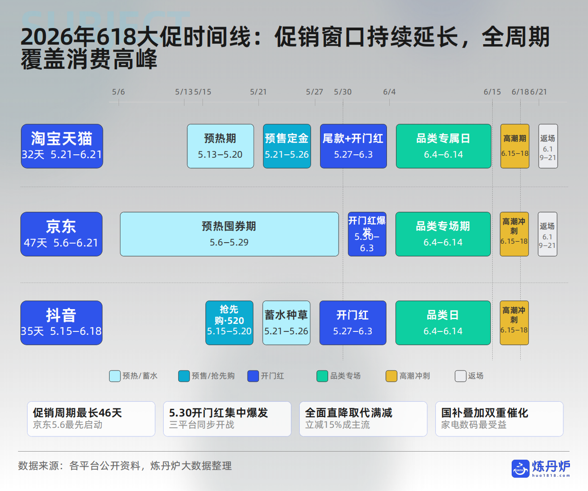Open the 5.30开门红集中爆发 card

227,419
